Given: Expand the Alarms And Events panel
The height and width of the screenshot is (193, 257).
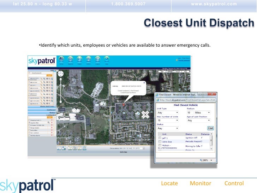Looking at the screenshot, I should [x=42, y=106].
